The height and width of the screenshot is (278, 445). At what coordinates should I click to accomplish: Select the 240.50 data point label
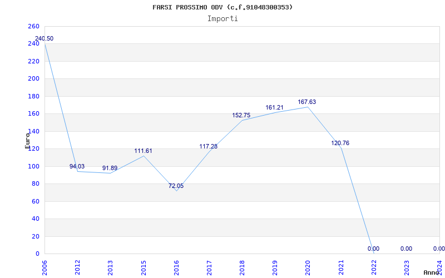pos(44,38)
